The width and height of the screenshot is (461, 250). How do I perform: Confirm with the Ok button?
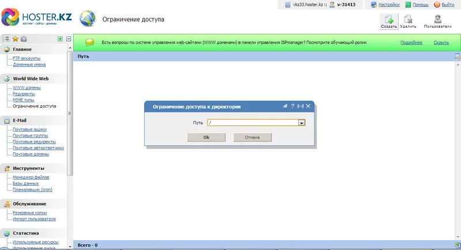tap(206, 137)
